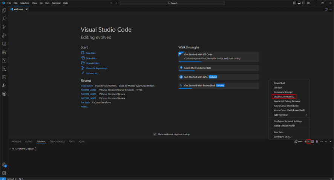This screenshot has height=180, width=334.
Task: Split the terminal with the split icon
Action: 313,142
